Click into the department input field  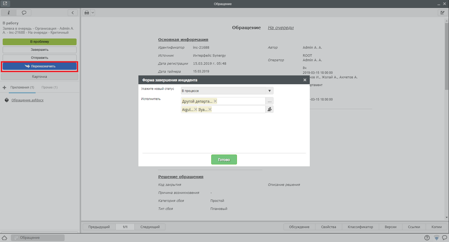click(x=223, y=101)
